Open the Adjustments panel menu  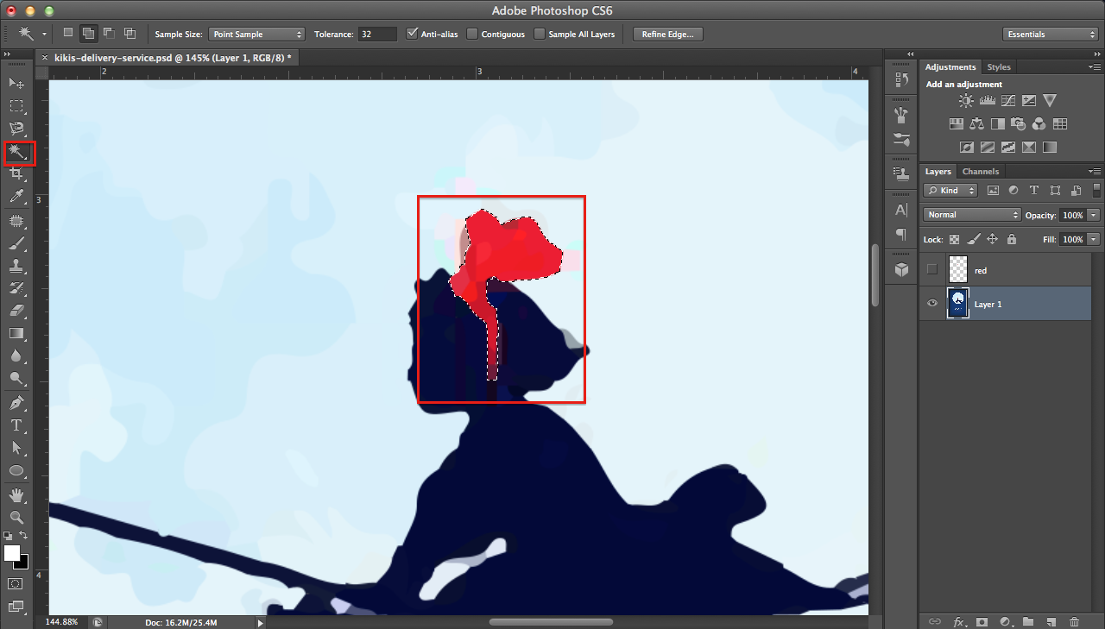coord(1096,66)
